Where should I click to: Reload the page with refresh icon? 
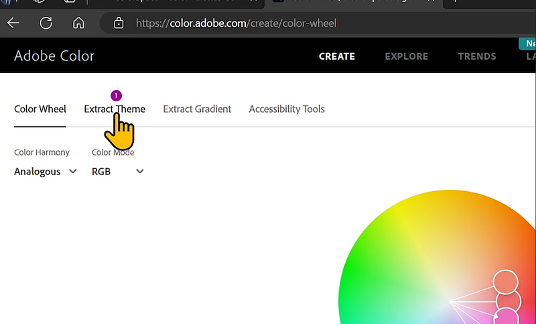pos(46,23)
